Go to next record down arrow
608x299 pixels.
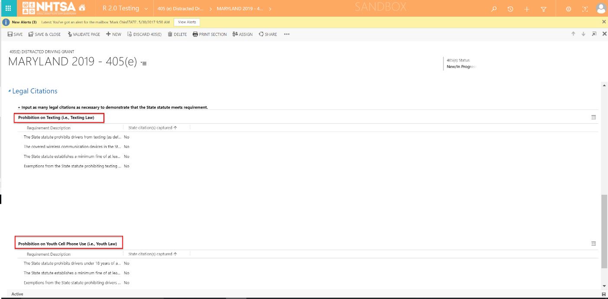tap(583, 34)
